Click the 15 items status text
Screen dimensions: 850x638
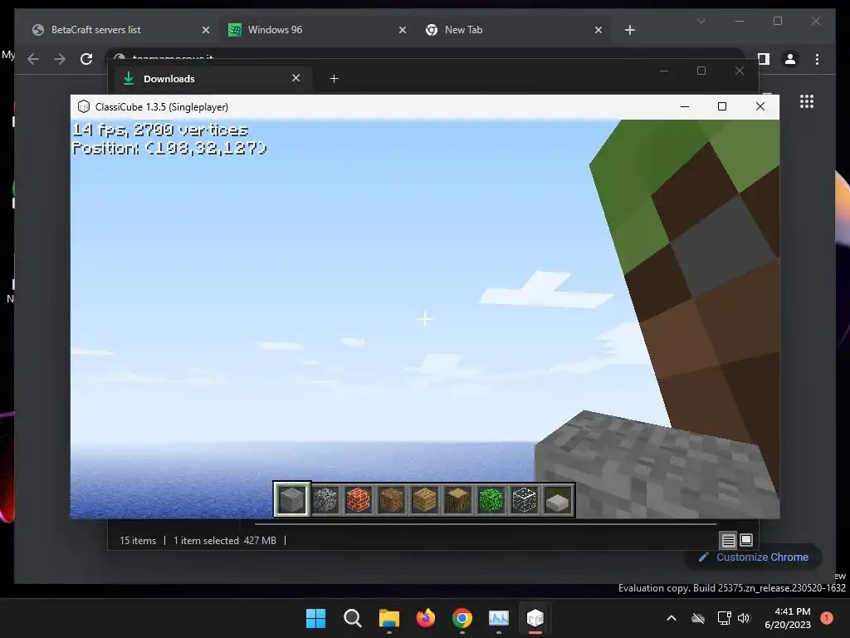pos(138,541)
